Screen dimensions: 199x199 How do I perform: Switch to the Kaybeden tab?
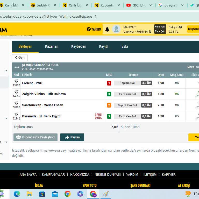point(79,46)
